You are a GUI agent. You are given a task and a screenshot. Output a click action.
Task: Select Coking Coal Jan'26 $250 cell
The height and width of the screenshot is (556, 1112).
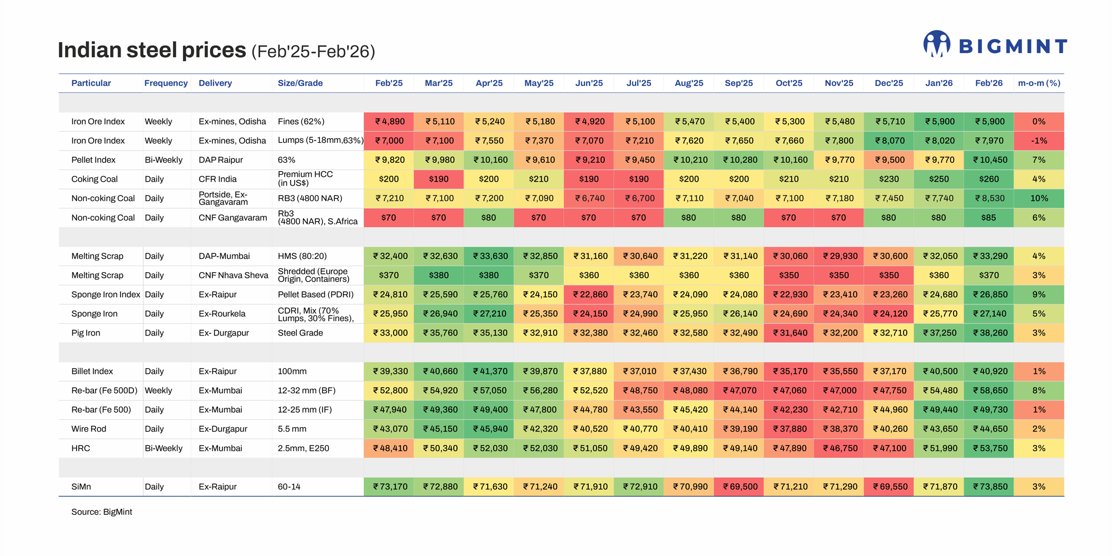tap(939, 179)
